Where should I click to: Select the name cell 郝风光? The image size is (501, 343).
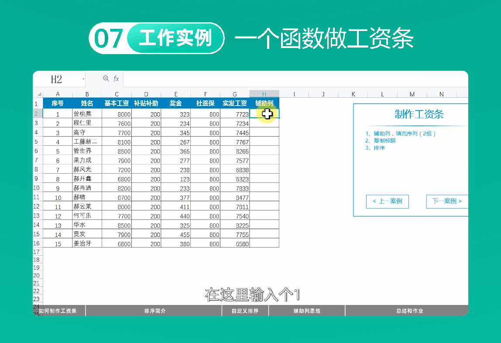pos(87,169)
